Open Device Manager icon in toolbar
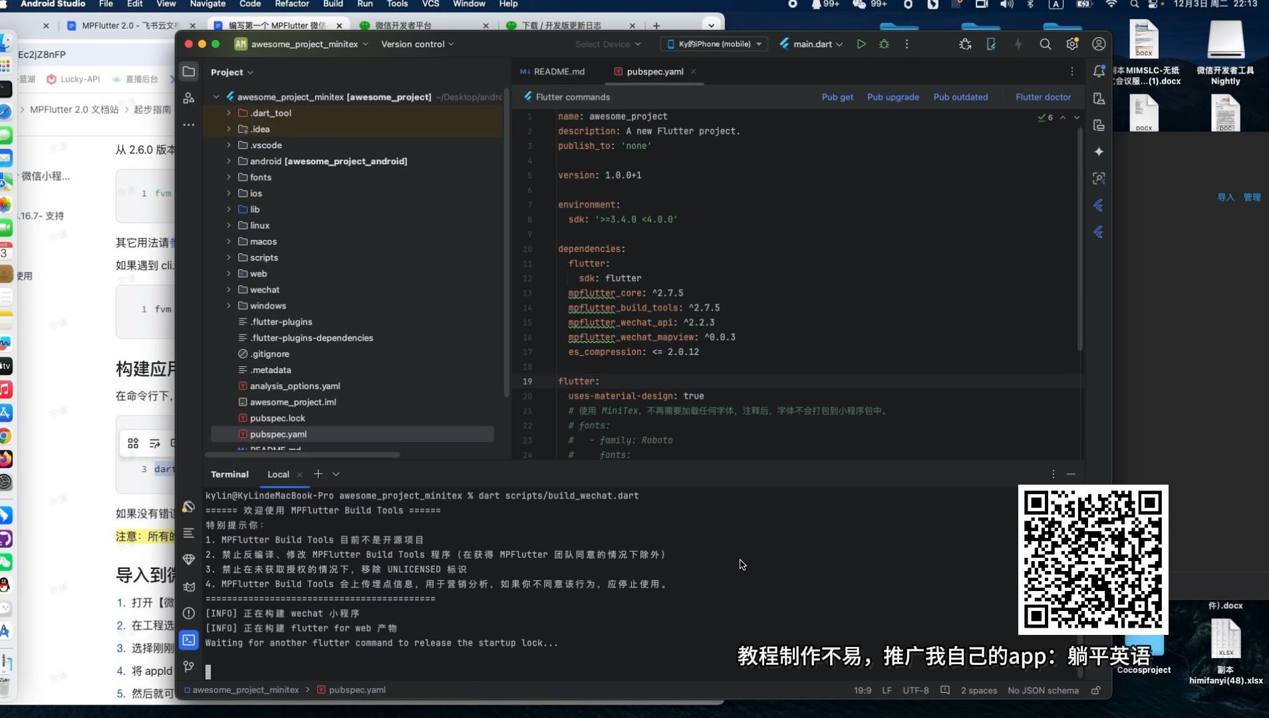1269x718 pixels. 991,44
